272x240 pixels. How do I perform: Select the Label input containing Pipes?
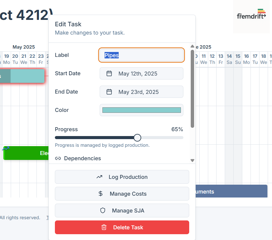[x=141, y=55]
